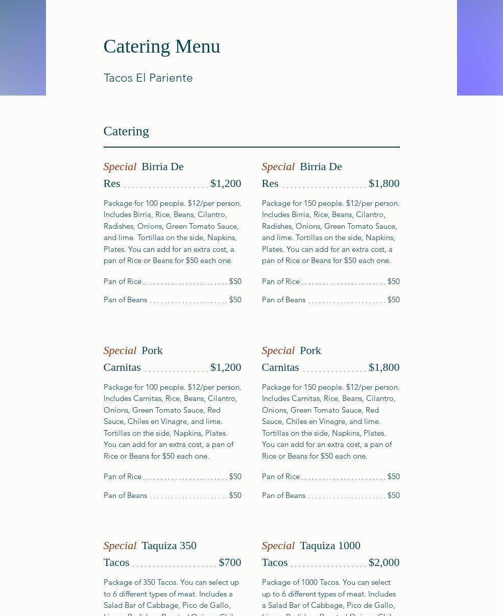Click the Carnitas description for 150 people
Image resolution: width=503 pixels, height=616 pixels.
pyautogui.click(x=330, y=421)
